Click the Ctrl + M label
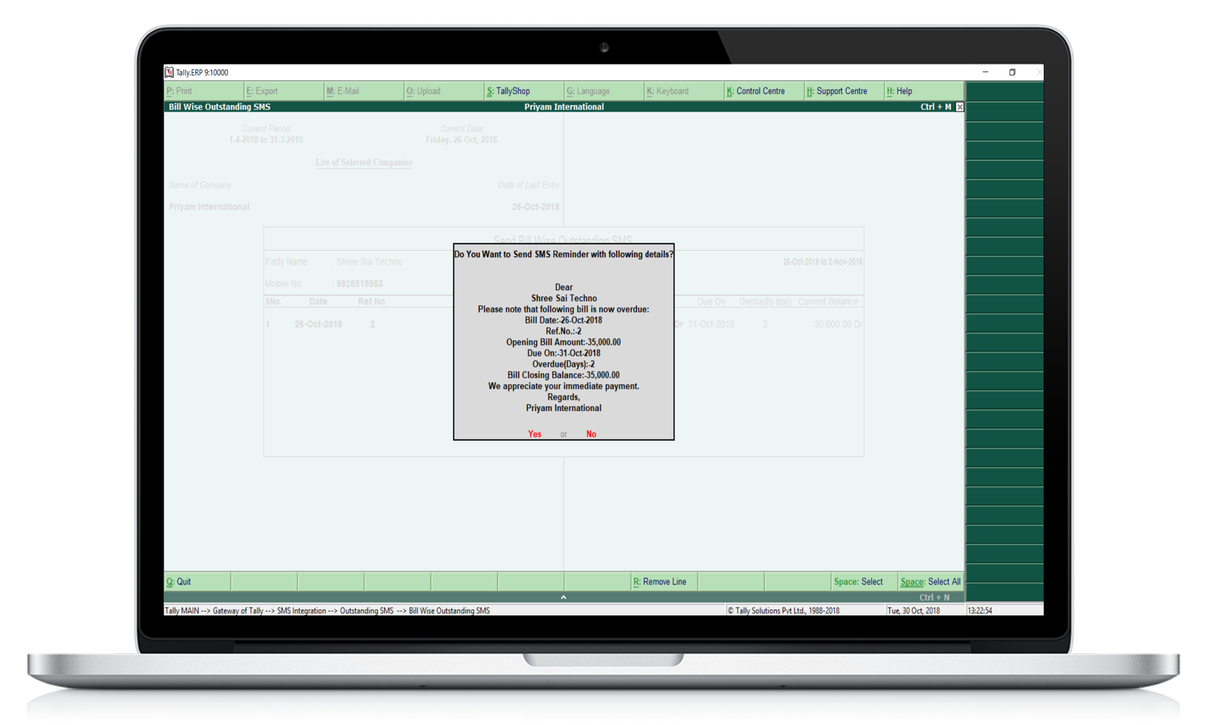 pyautogui.click(x=935, y=107)
